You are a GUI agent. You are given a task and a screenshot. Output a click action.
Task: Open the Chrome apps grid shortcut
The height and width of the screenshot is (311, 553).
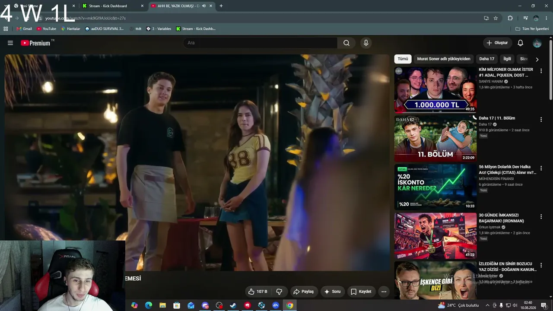click(x=6, y=29)
